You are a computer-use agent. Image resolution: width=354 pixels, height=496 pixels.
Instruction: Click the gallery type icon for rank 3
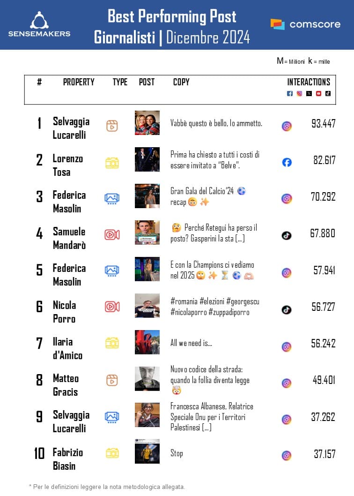[112, 198]
